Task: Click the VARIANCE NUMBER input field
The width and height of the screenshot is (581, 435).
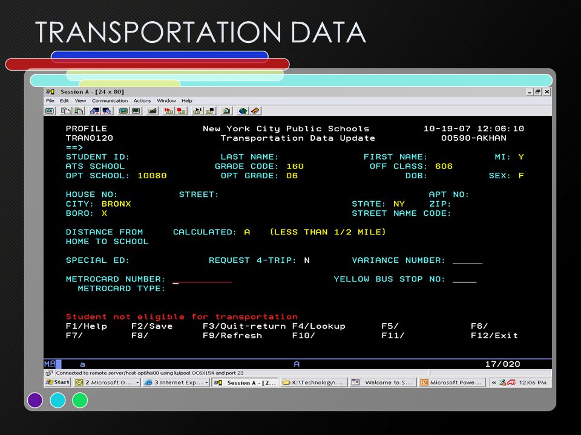Action: coord(468,260)
